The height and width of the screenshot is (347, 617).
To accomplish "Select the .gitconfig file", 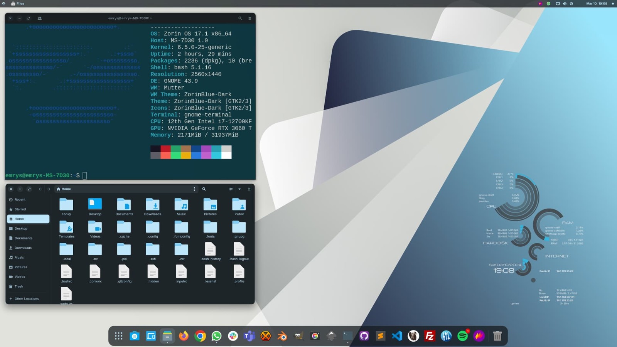I will pos(124,274).
